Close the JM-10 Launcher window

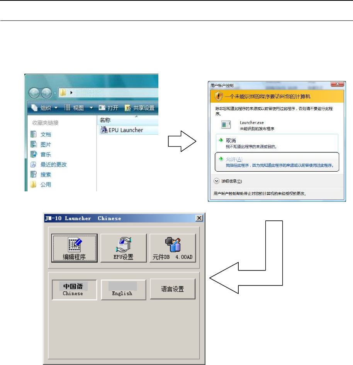pos(199,218)
